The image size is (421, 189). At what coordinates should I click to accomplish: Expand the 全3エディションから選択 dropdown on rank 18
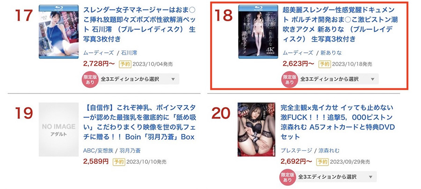click(338, 79)
